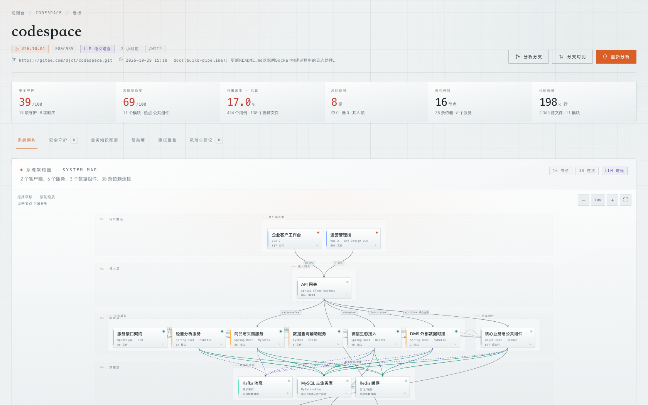Click the zoom in plus button
The height and width of the screenshot is (405, 648).
[613, 200]
